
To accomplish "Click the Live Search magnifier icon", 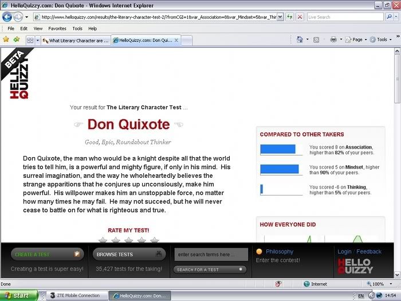I will click(x=389, y=17).
